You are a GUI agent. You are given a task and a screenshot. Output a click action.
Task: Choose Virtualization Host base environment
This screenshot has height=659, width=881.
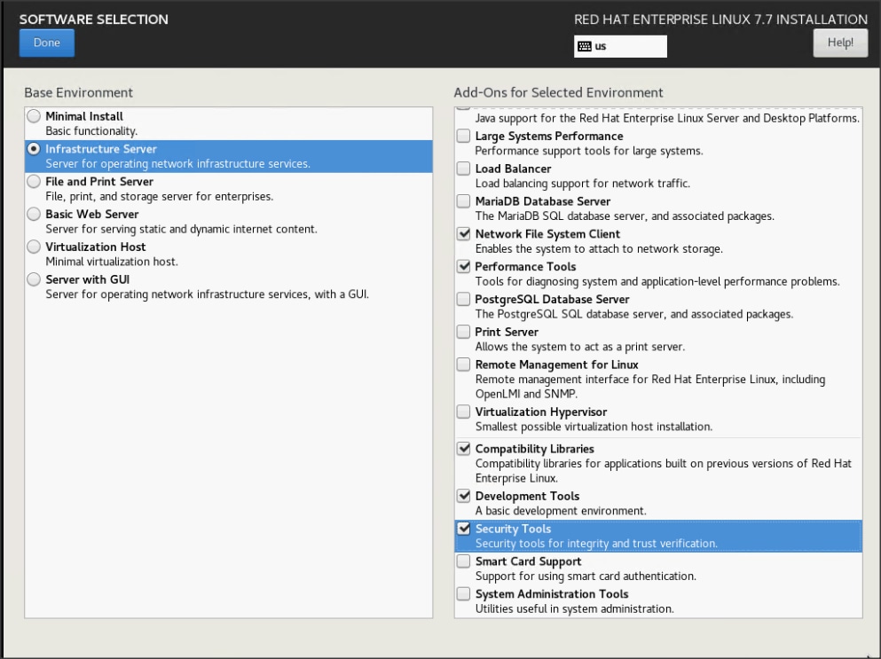coord(34,247)
